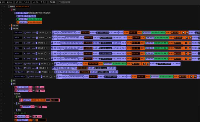Click the search magnifier button in toolbar
The image size is (200, 122).
tap(51, 2)
